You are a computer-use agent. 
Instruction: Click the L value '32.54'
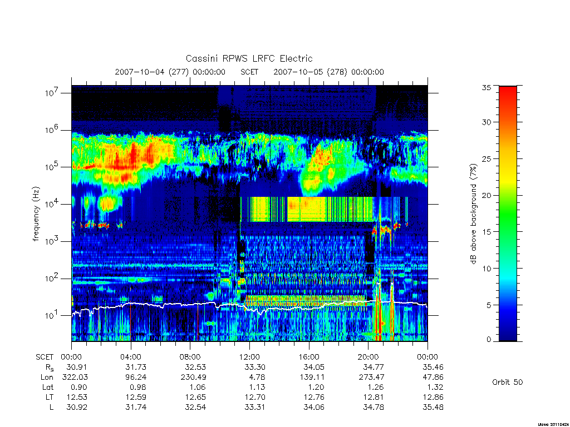(195, 408)
